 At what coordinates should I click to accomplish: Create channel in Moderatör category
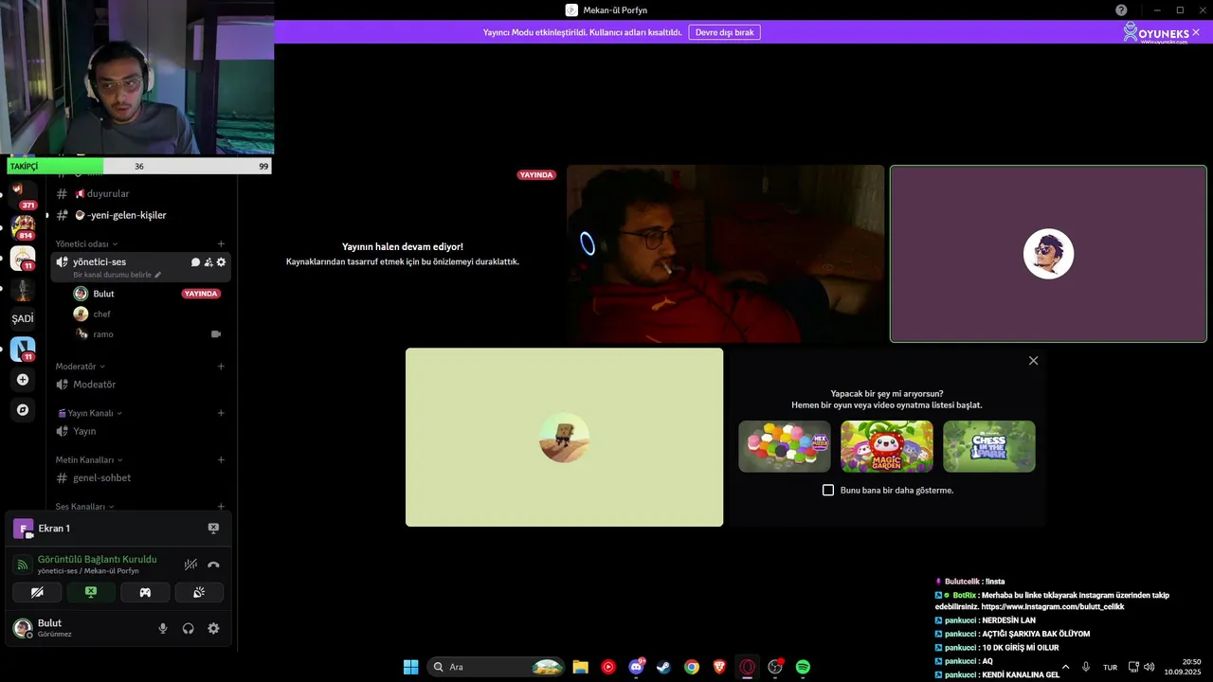coord(221,367)
